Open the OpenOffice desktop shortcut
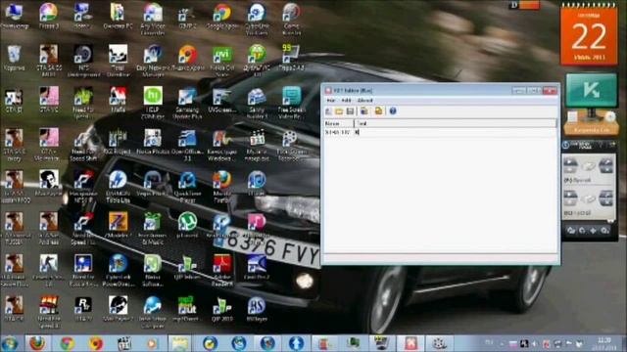627x352 pixels. tap(187, 145)
